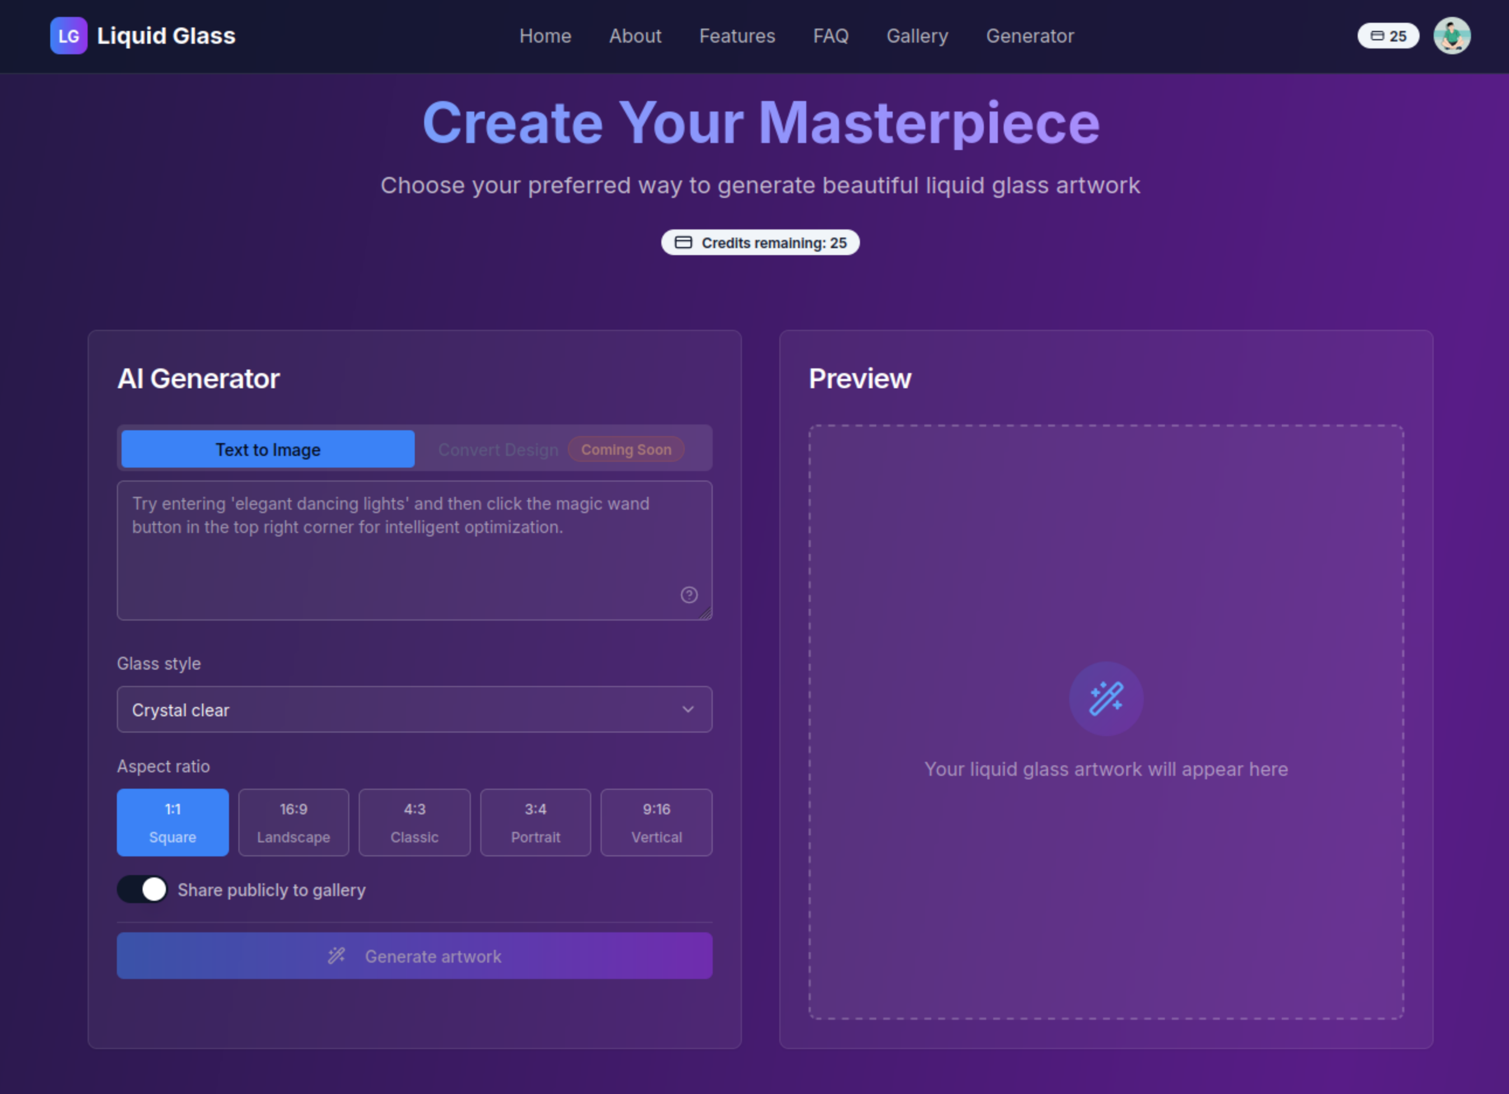Visit the Gallery page

tap(918, 36)
